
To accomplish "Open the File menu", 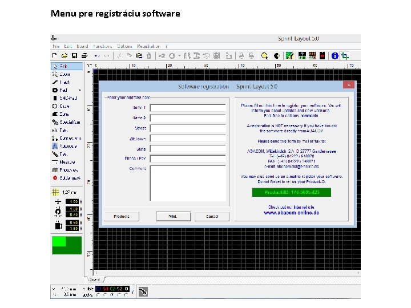I will (x=56, y=46).
